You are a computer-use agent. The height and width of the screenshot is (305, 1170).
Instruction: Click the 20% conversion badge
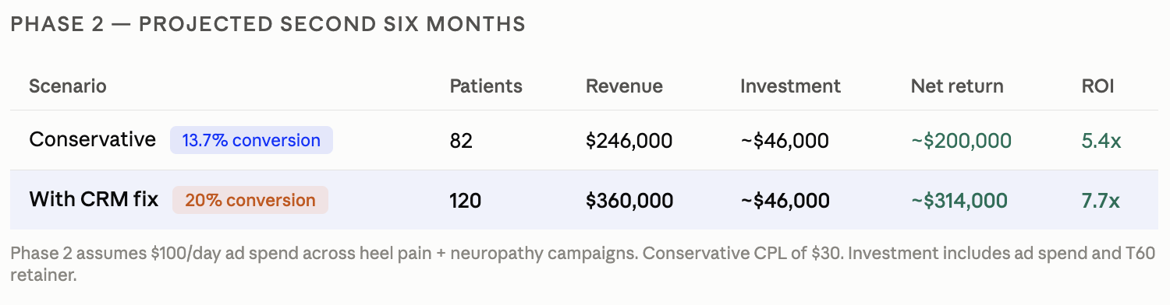(x=250, y=200)
